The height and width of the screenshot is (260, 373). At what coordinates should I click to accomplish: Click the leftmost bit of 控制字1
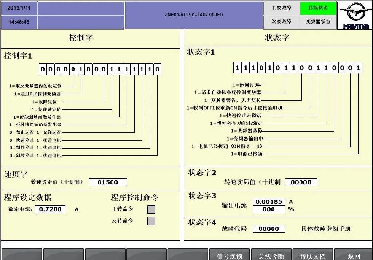tap(43, 70)
